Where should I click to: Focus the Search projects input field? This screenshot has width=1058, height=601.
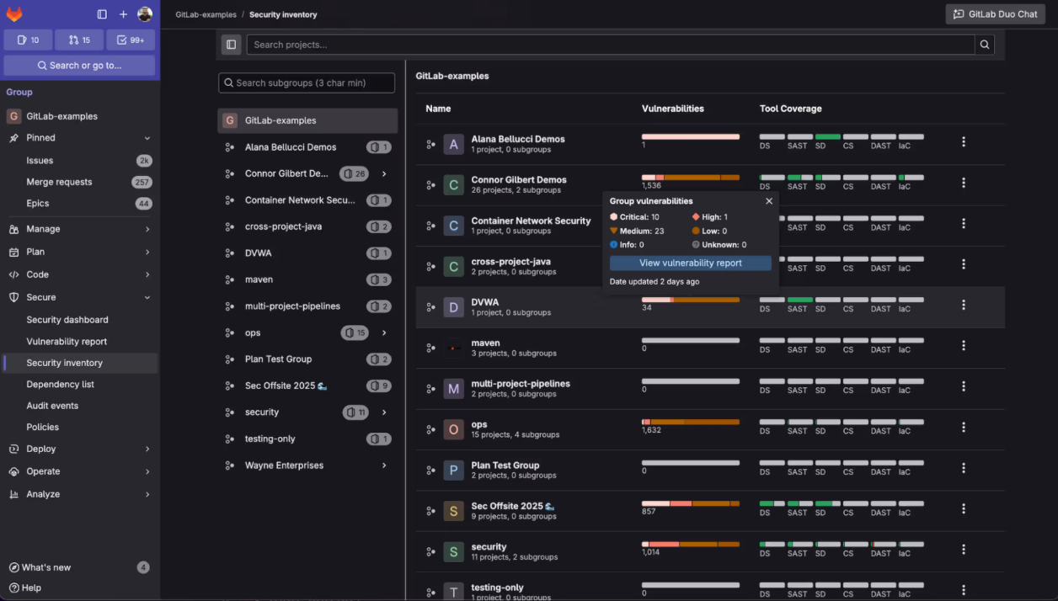(611, 45)
